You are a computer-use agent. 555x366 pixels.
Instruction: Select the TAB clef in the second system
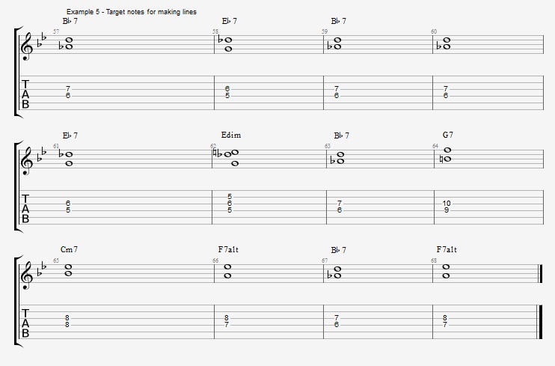(x=25, y=208)
